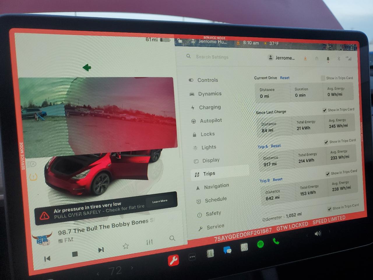Toggle Show in Trips Card for Current Drive
373x280 pixels.
[x=323, y=78]
